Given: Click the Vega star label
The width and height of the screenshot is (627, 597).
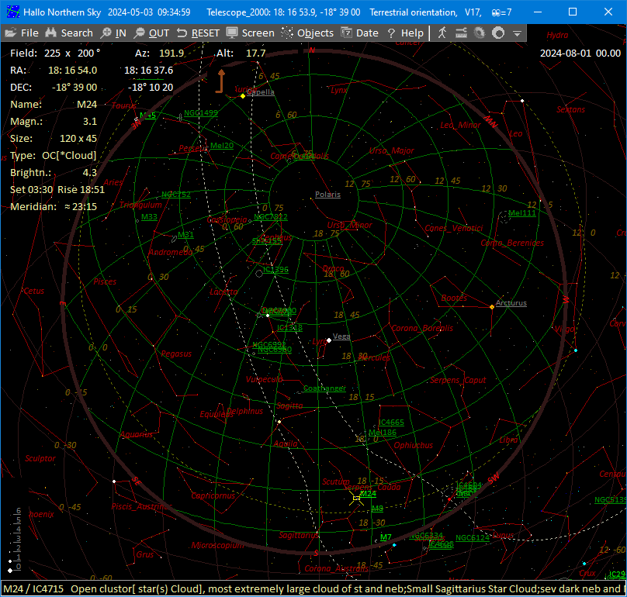Looking at the screenshot, I should [x=341, y=336].
